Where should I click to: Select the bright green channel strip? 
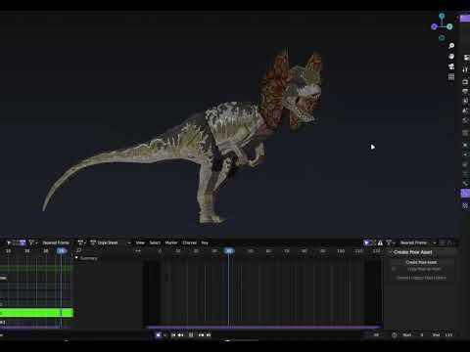(x=36, y=313)
